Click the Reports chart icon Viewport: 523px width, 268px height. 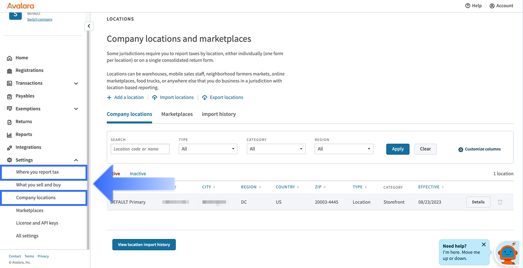pos(10,135)
